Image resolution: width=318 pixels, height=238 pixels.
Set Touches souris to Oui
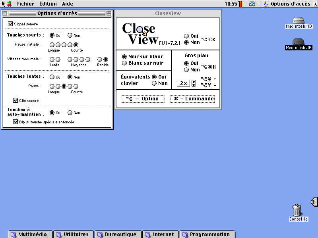[52, 35]
